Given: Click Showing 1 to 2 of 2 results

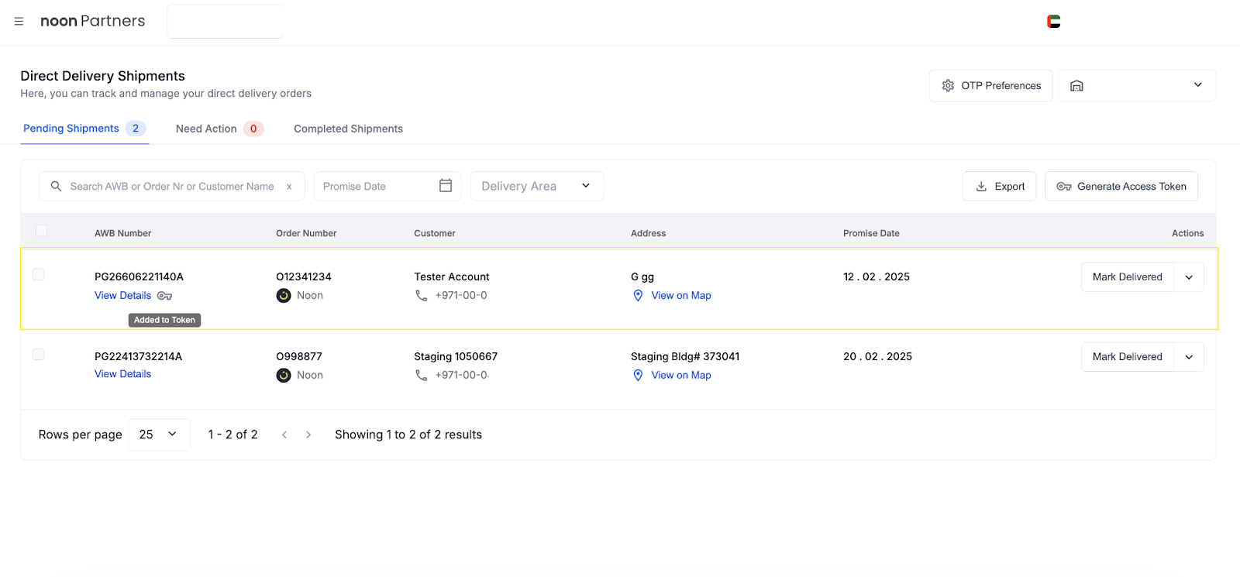Looking at the screenshot, I should click(408, 435).
